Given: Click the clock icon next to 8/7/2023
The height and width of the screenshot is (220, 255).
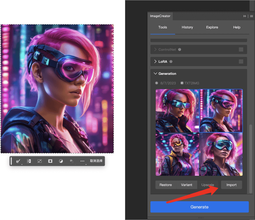Looking at the screenshot, I should pos(156,83).
